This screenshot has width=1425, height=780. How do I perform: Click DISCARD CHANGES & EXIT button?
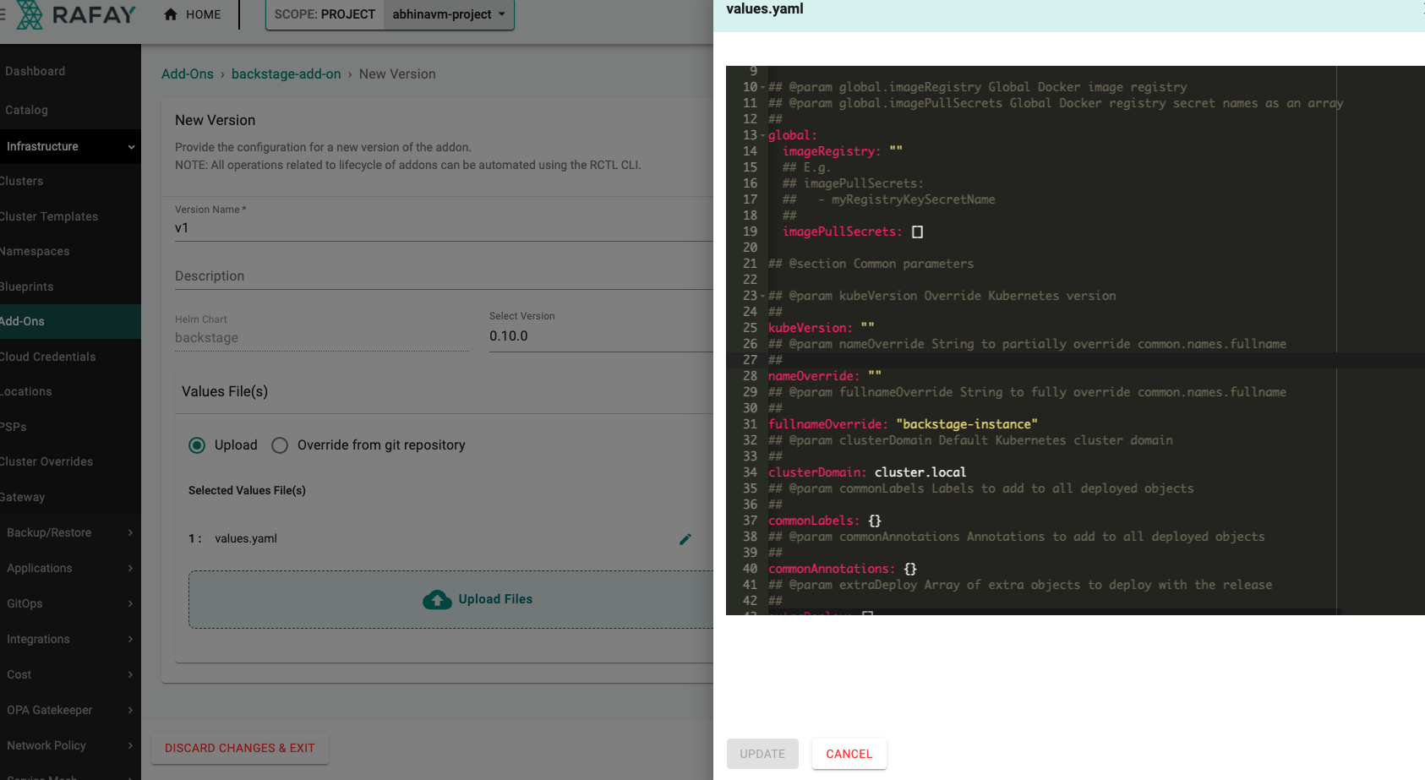(x=239, y=748)
